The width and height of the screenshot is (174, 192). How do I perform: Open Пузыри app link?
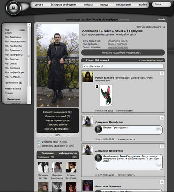tap(9, 93)
